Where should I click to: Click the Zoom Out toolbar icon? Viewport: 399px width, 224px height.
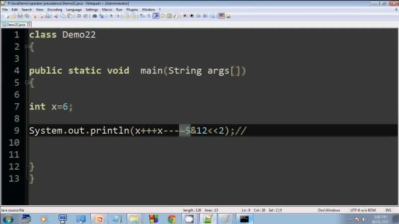118,16
